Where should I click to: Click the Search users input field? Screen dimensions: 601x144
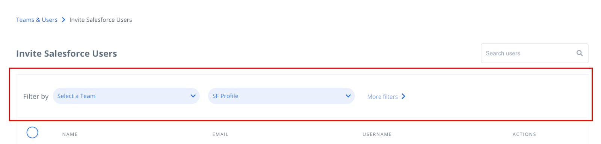(535, 53)
